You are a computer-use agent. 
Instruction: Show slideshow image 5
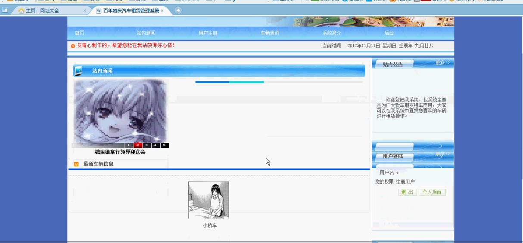(x=165, y=145)
